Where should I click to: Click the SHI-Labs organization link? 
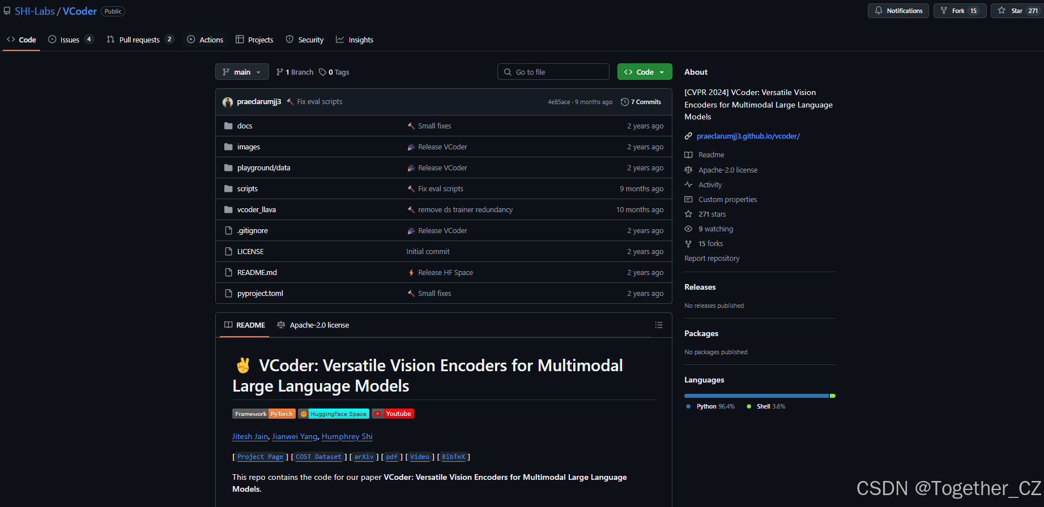click(35, 11)
